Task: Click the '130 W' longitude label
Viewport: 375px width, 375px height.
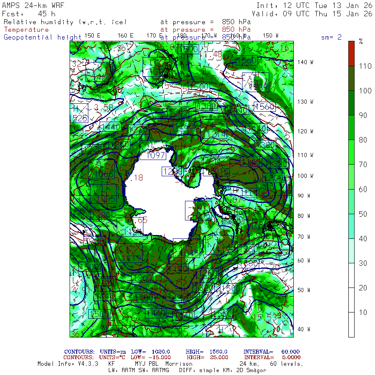Action: point(305,102)
